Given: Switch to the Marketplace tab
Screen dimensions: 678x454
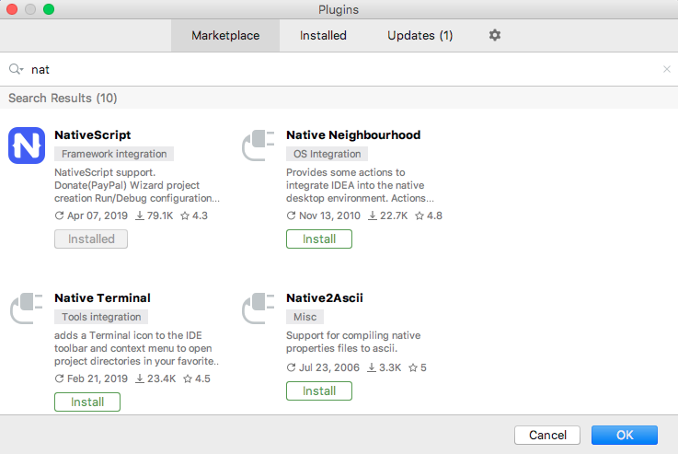Looking at the screenshot, I should click(225, 36).
